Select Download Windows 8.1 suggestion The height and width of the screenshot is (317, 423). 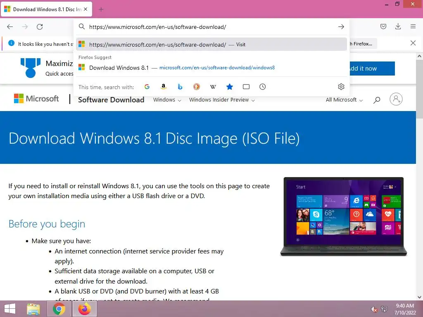click(x=211, y=68)
